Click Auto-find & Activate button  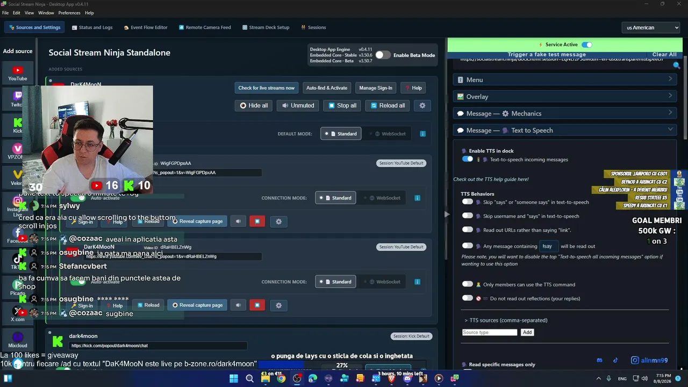coord(327,88)
